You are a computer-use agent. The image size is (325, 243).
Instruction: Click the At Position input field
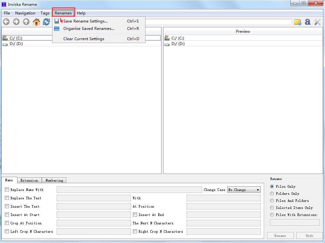(x=224, y=206)
